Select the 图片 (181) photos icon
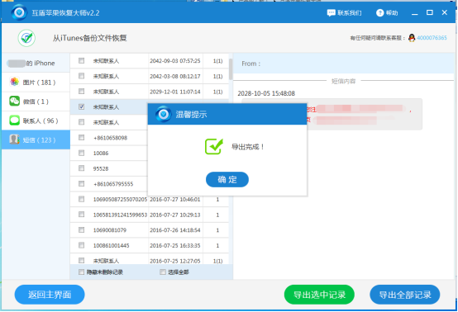Viewport: 458px width, 312px height. click(x=14, y=82)
